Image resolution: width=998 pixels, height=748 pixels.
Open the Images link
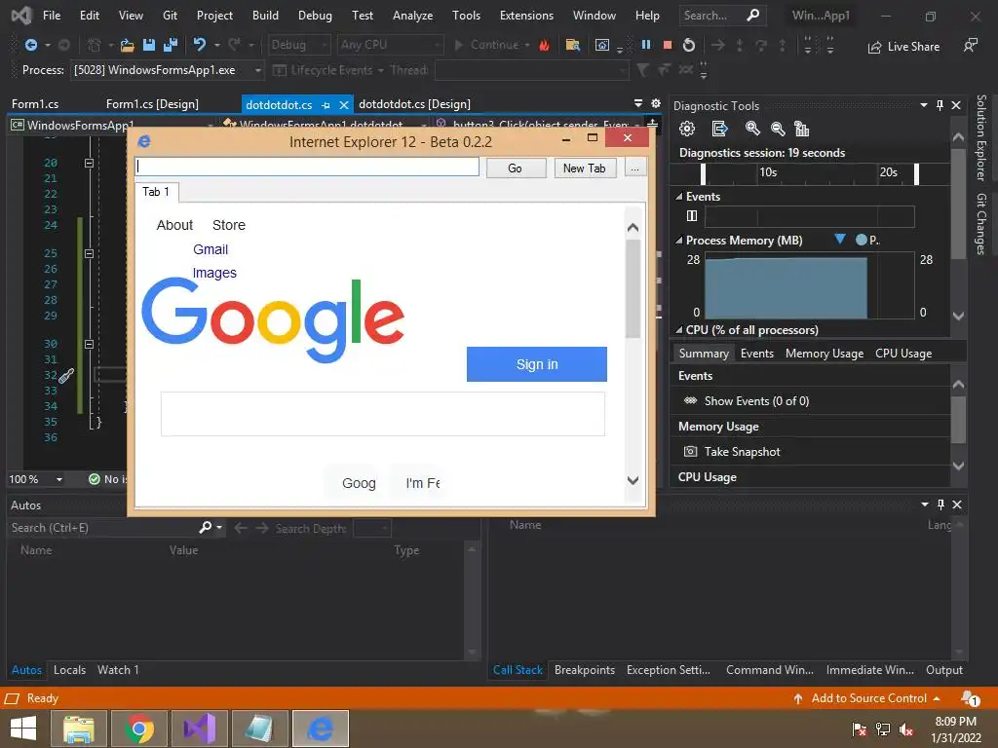(214, 273)
